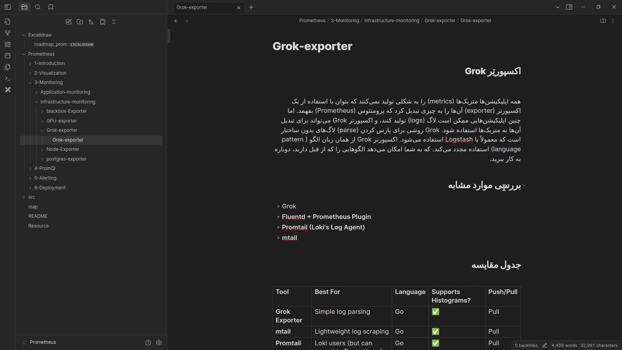The width and height of the screenshot is (622, 350).
Task: Collapse the 3-Monitoring folder
Action: 30,82
